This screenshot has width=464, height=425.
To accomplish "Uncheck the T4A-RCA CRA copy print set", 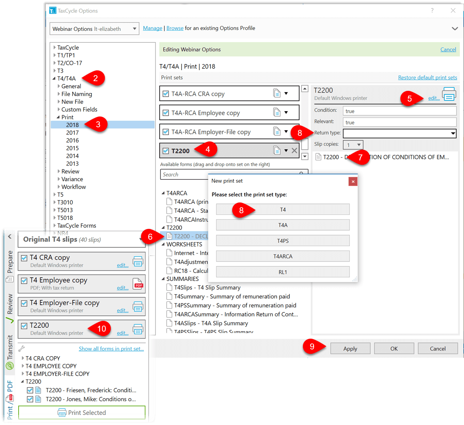I will pyautogui.click(x=166, y=94).
